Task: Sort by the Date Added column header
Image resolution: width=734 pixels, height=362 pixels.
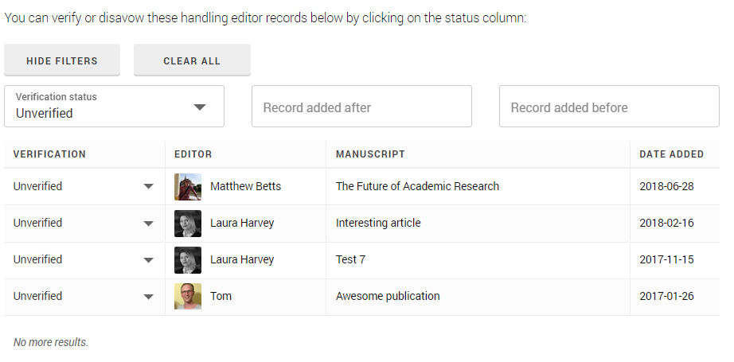Action: coord(671,154)
